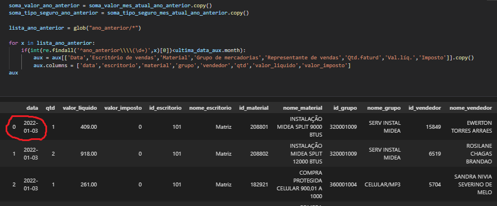Select the 'valor_imposto' column header
The height and width of the screenshot is (206, 497).
click(x=123, y=108)
